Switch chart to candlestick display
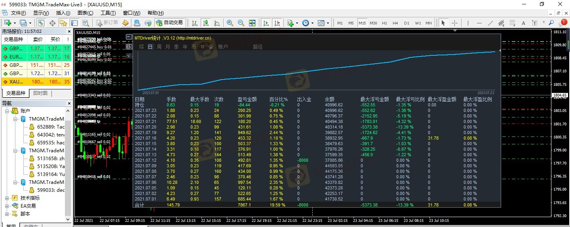The image size is (570, 227). coord(206,23)
